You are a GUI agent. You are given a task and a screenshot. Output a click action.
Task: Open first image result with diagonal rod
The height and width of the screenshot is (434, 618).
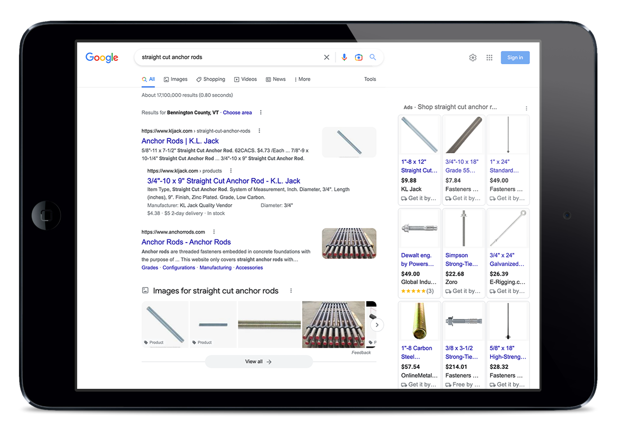pos(165,324)
